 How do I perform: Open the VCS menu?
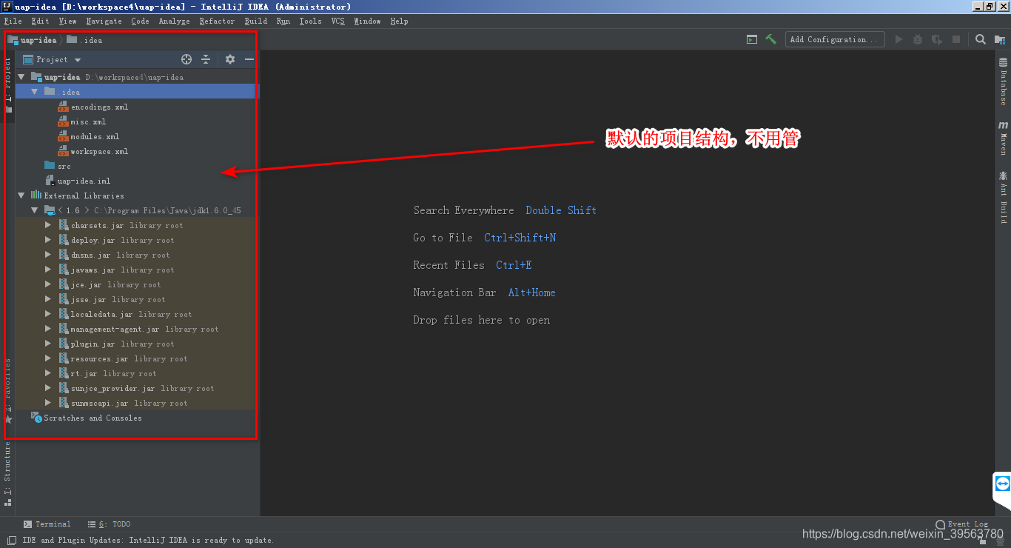tap(337, 21)
